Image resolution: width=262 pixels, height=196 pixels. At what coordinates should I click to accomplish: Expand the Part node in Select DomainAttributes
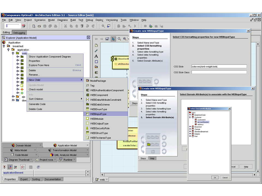[x=190, y=136]
